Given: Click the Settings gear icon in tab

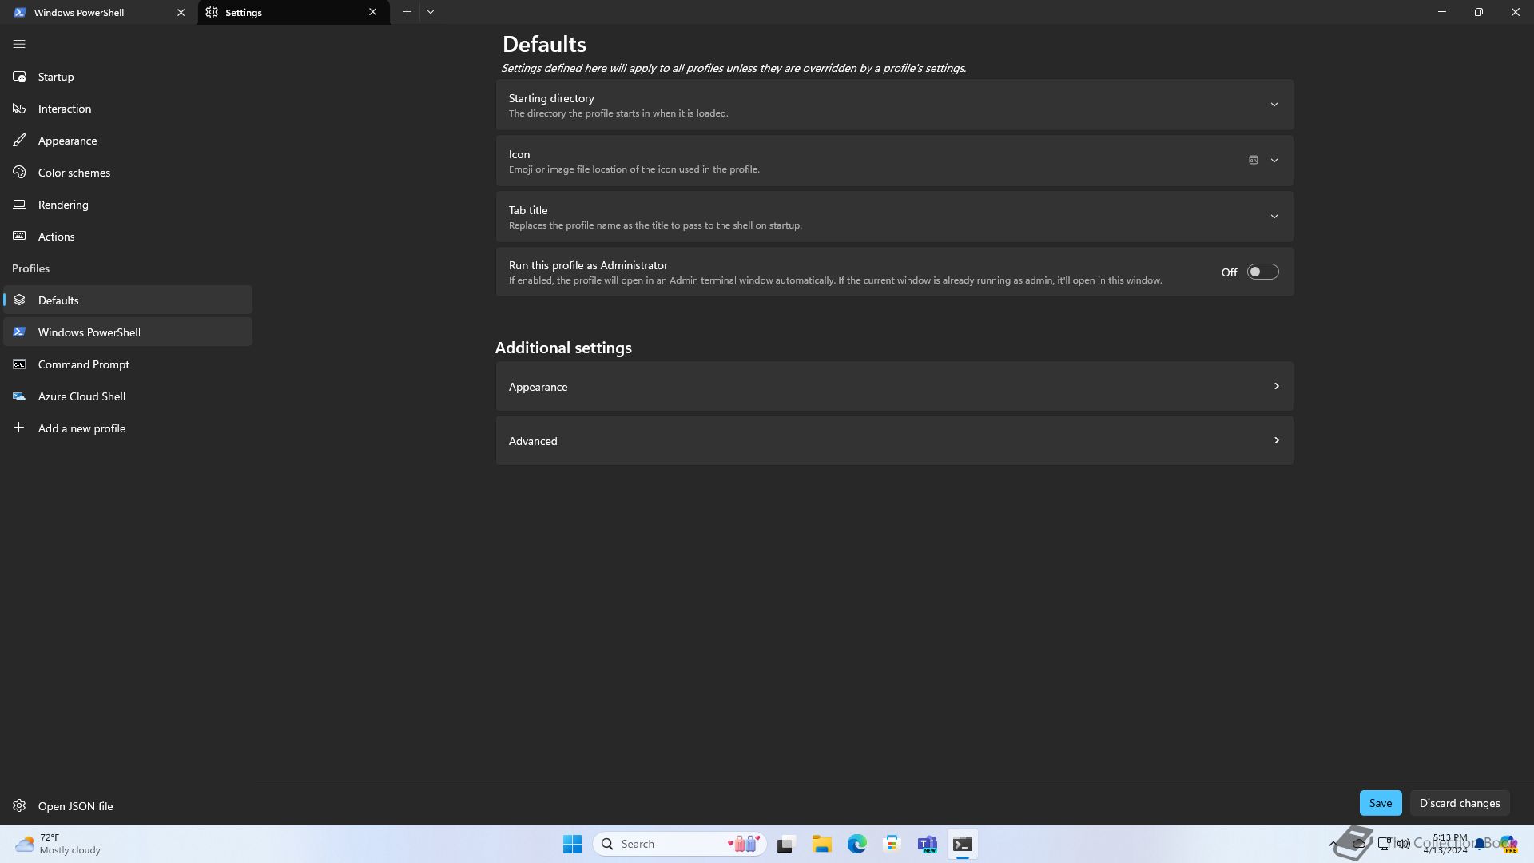Looking at the screenshot, I should [212, 13].
